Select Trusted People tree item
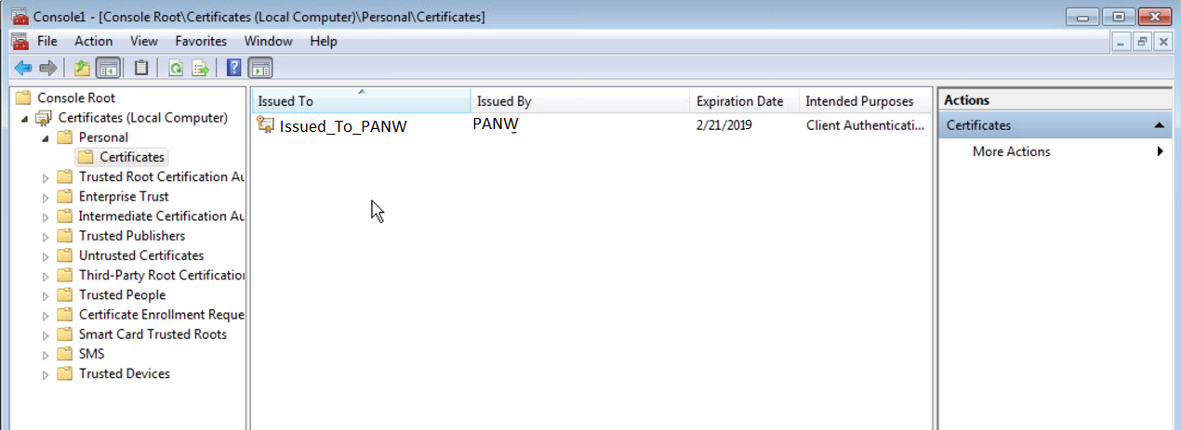The image size is (1181, 430). click(x=122, y=294)
